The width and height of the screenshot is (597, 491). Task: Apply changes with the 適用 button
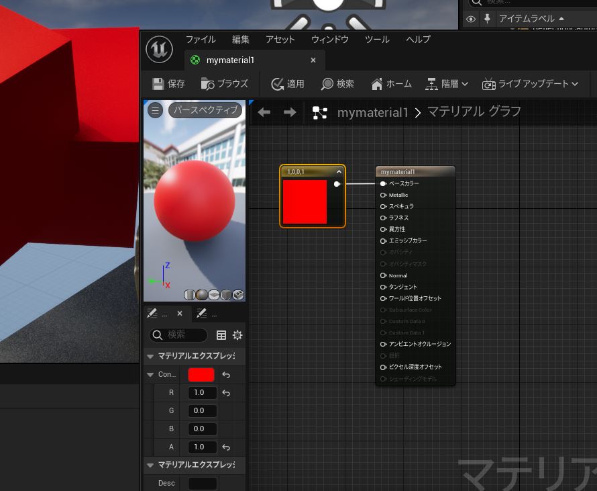tap(288, 84)
